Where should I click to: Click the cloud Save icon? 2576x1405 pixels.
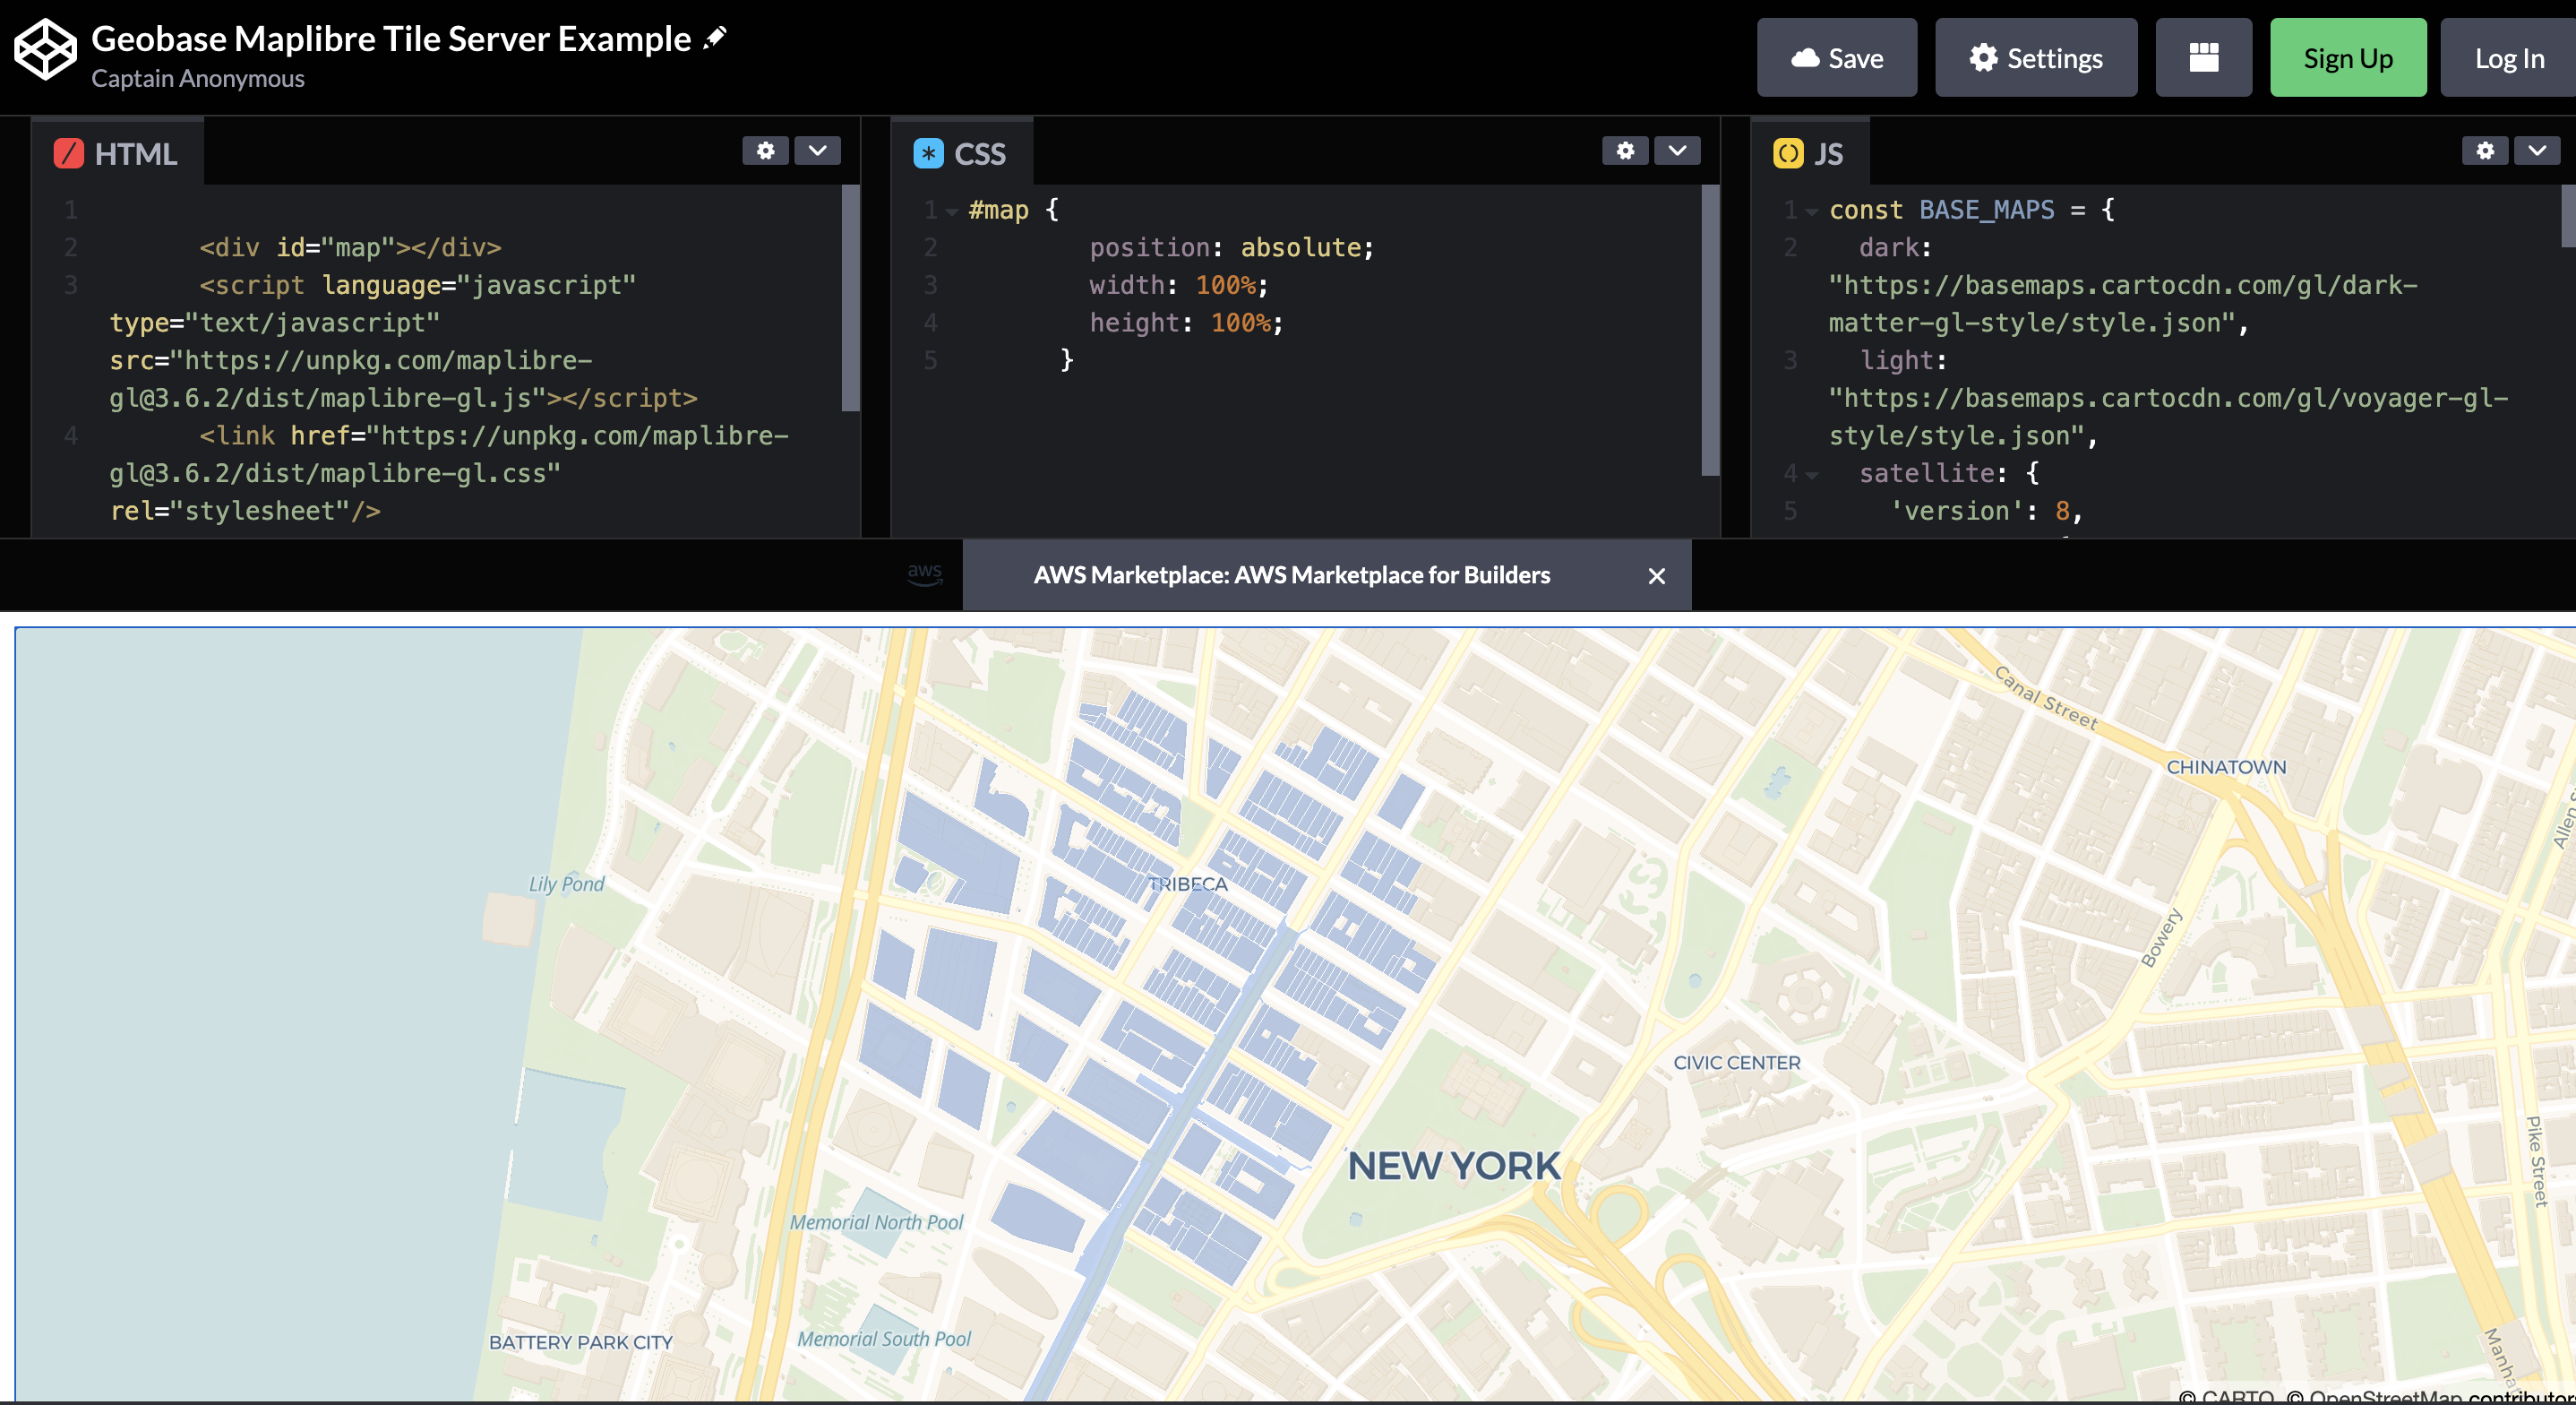[x=1805, y=57]
